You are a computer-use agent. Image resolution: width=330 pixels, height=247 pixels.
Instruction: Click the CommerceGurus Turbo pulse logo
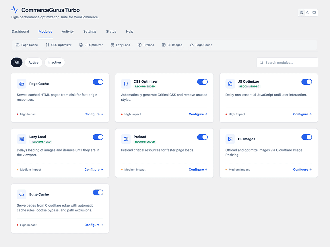point(15,10)
